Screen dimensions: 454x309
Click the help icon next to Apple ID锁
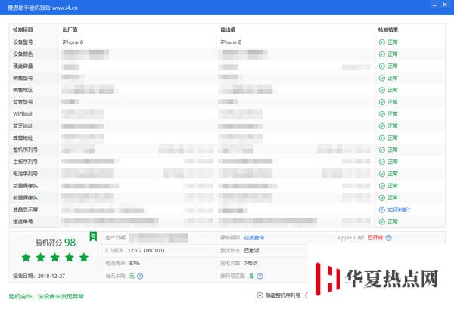[389, 238]
